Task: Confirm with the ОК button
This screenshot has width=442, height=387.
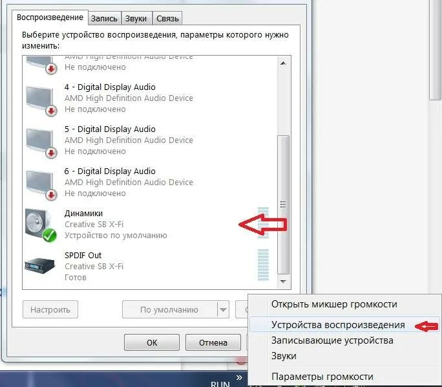Action: (x=152, y=342)
